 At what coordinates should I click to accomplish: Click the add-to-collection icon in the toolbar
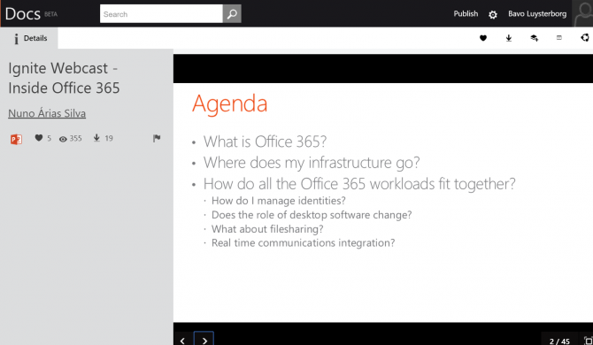point(534,38)
